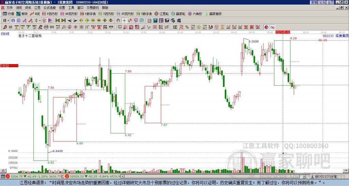
Task: Open the 窗口 menu
Action: [x=80, y=8]
